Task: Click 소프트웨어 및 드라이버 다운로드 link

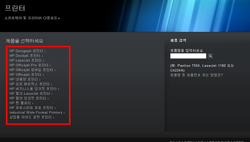Action: pos(32,18)
